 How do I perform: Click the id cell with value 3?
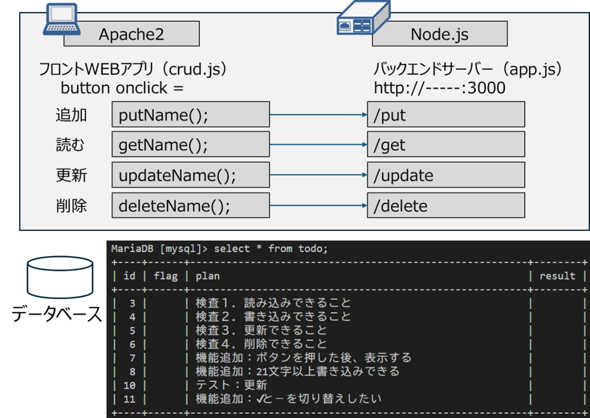pyautogui.click(x=133, y=303)
